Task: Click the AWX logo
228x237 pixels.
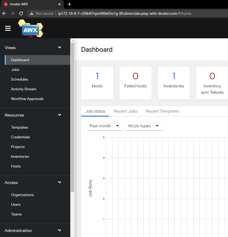Action: tap(31, 28)
